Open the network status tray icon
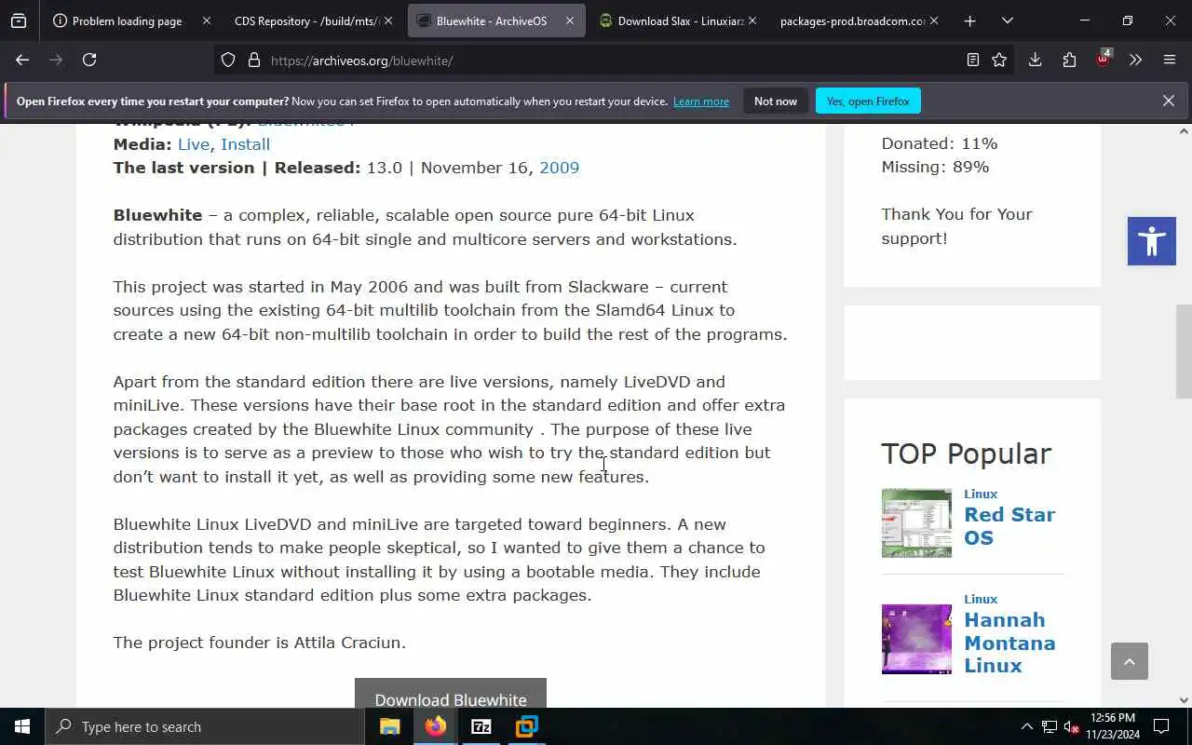The image size is (1192, 745). [1049, 726]
